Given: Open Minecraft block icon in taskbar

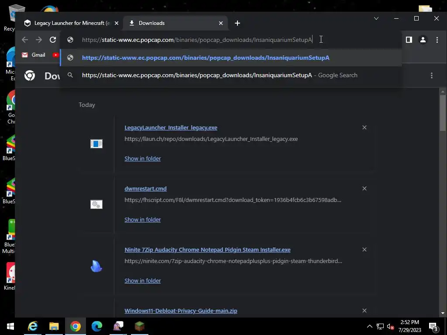Looking at the screenshot, I should pyautogui.click(x=140, y=326).
